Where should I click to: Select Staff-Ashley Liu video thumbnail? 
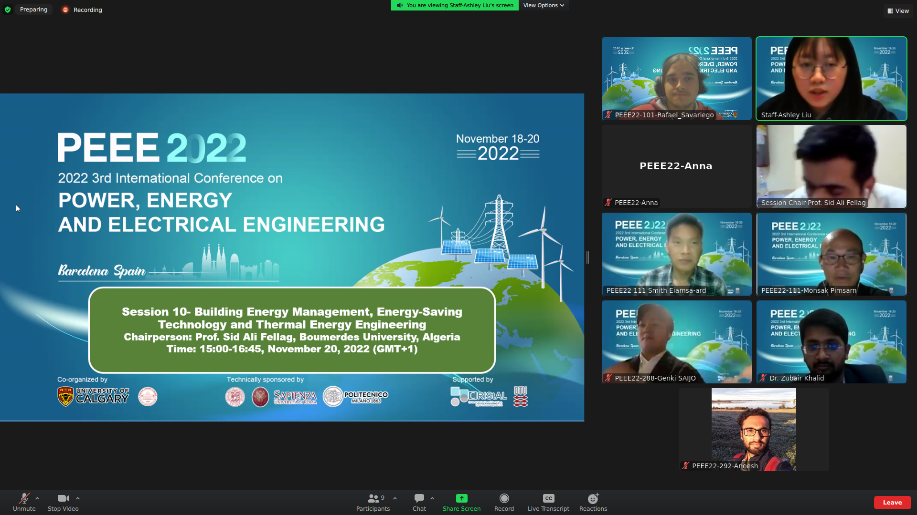[x=831, y=79]
